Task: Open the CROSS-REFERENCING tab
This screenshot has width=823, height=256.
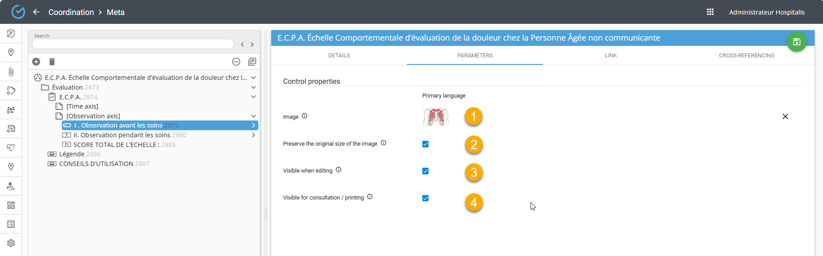Action: point(747,56)
